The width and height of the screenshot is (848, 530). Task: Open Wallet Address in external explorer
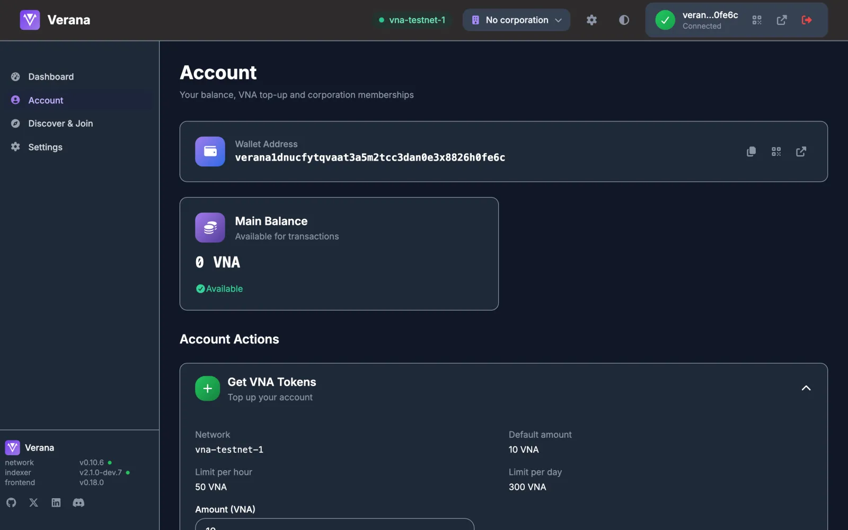[801, 152]
